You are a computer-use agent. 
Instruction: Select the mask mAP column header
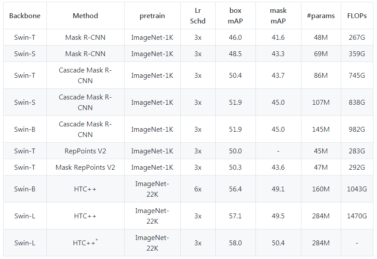tap(278, 16)
